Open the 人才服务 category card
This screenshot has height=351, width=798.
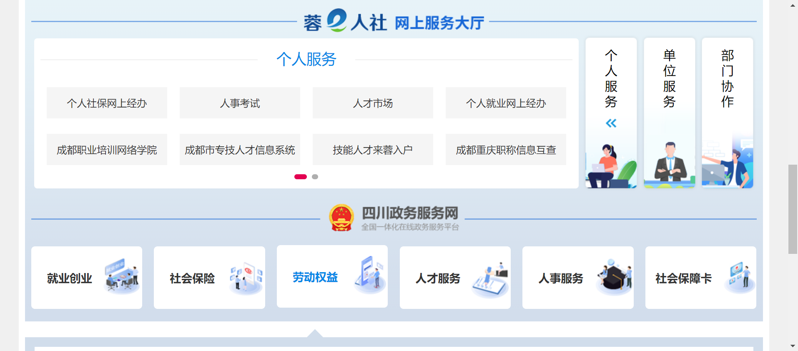[x=455, y=278]
